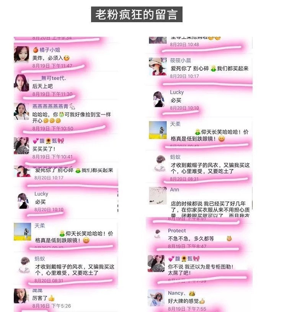287x312 pixels.
Task: Tap the orange emoji beside 橘子小姐
Action: pos(36,50)
